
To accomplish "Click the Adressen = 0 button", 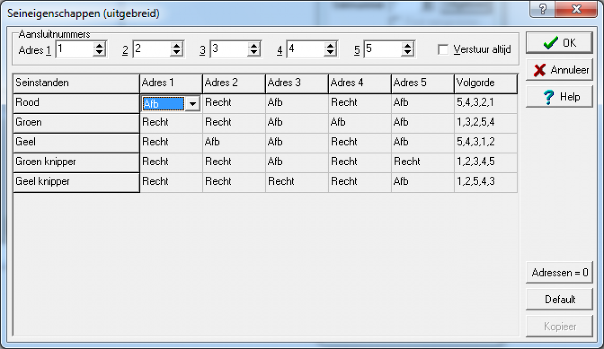I will [560, 273].
